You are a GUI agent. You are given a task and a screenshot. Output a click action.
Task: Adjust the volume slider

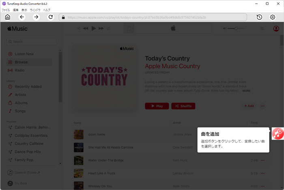pos(236,28)
